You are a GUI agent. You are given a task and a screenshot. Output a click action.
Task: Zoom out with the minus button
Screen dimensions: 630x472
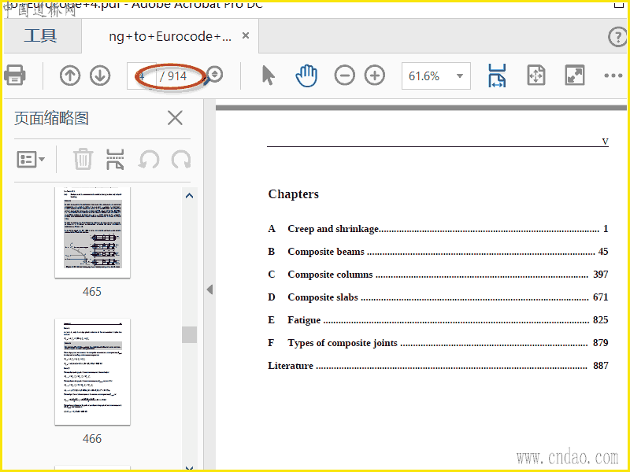pyautogui.click(x=345, y=76)
